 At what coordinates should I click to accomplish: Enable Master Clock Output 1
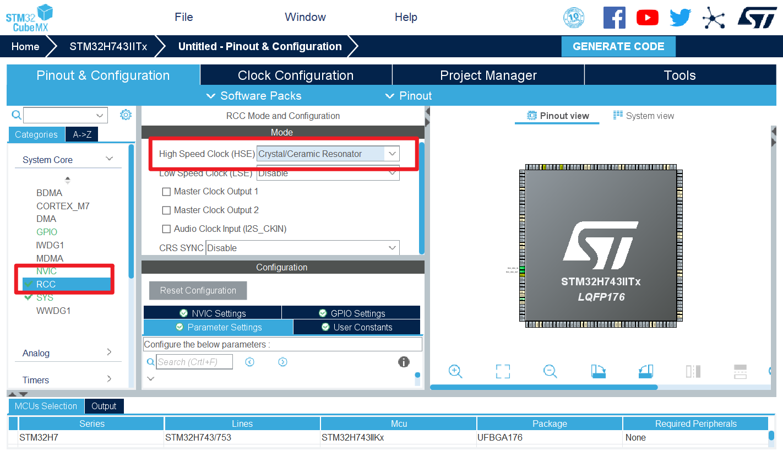click(166, 192)
